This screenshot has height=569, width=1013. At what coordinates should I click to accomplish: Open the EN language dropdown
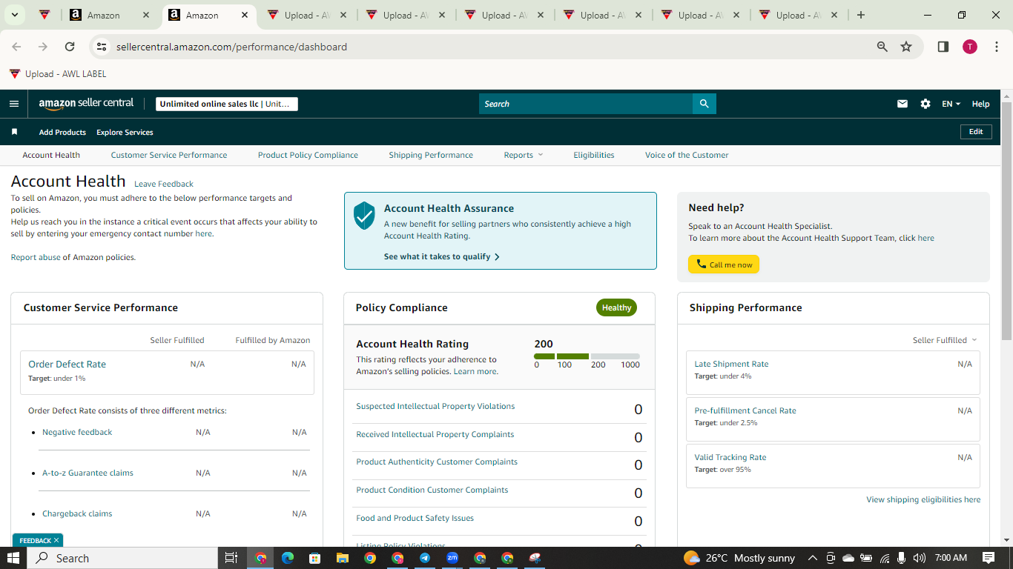951,104
